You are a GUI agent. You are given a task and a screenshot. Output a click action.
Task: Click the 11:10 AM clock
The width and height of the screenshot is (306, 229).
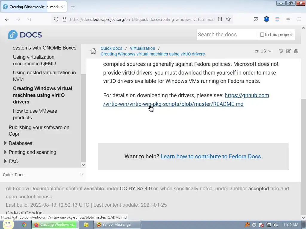point(290,225)
